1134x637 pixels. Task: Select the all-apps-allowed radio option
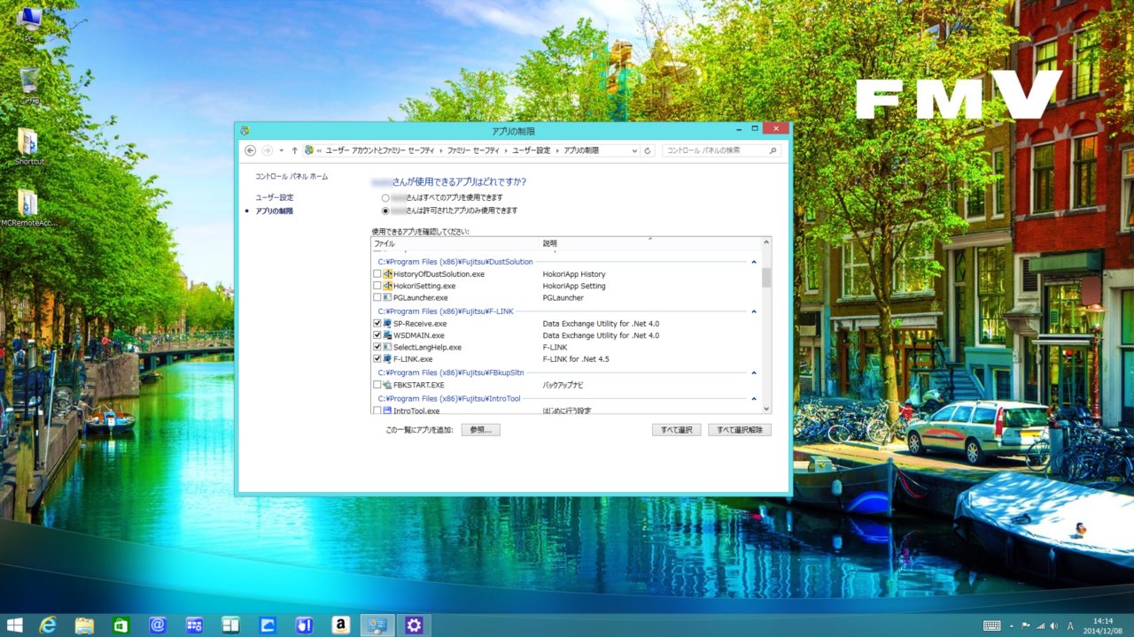point(385,197)
